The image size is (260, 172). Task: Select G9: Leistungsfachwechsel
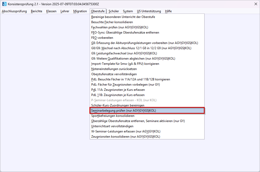click(147, 53)
